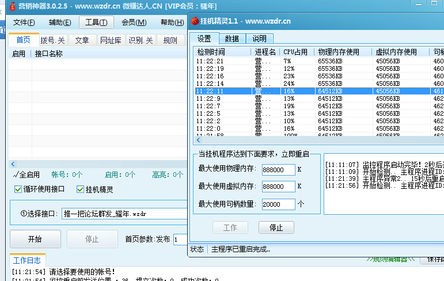Edit the 最大使用句柄数量 field
The height and width of the screenshot is (281, 444).
point(278,204)
